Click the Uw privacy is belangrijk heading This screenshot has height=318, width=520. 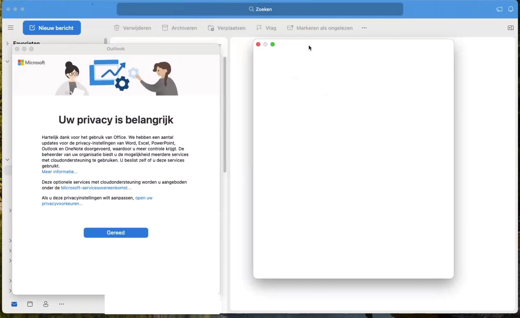[x=116, y=120]
